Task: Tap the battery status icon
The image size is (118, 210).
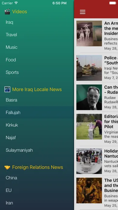Action: point(113,3)
